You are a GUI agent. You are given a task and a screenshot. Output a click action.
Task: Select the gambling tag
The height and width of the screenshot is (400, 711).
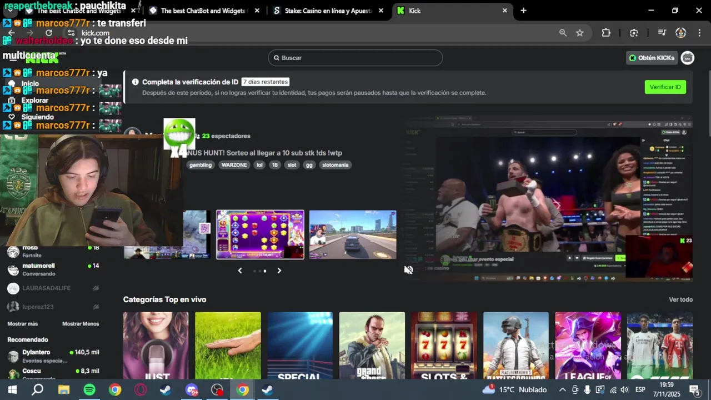tap(201, 165)
